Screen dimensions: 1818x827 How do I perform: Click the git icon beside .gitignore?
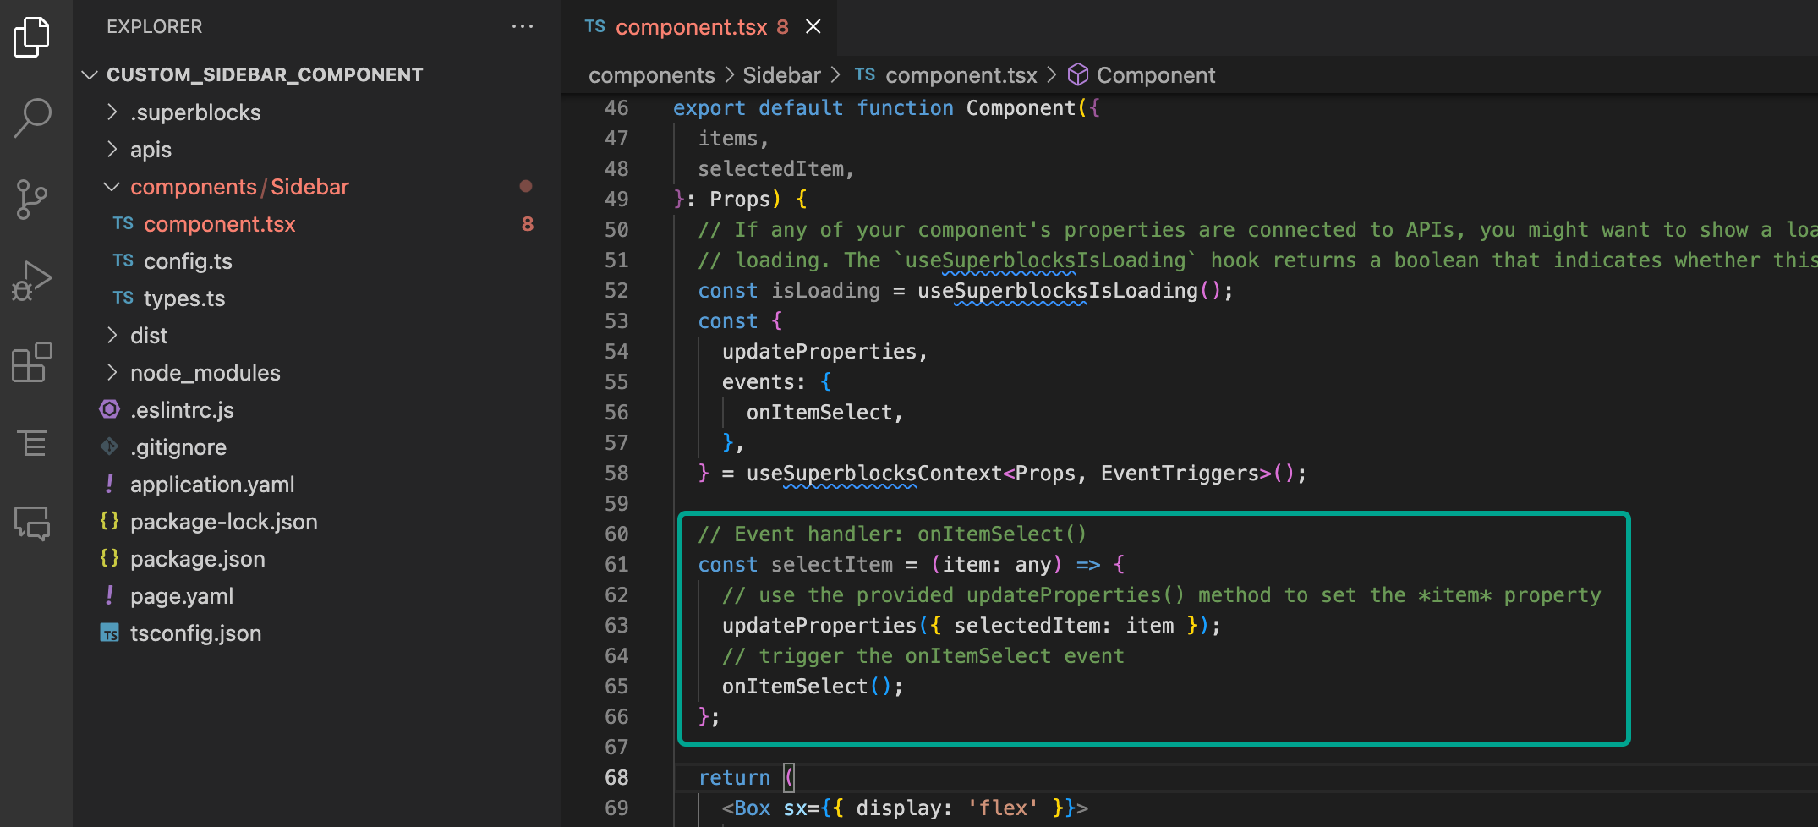pyautogui.click(x=110, y=446)
